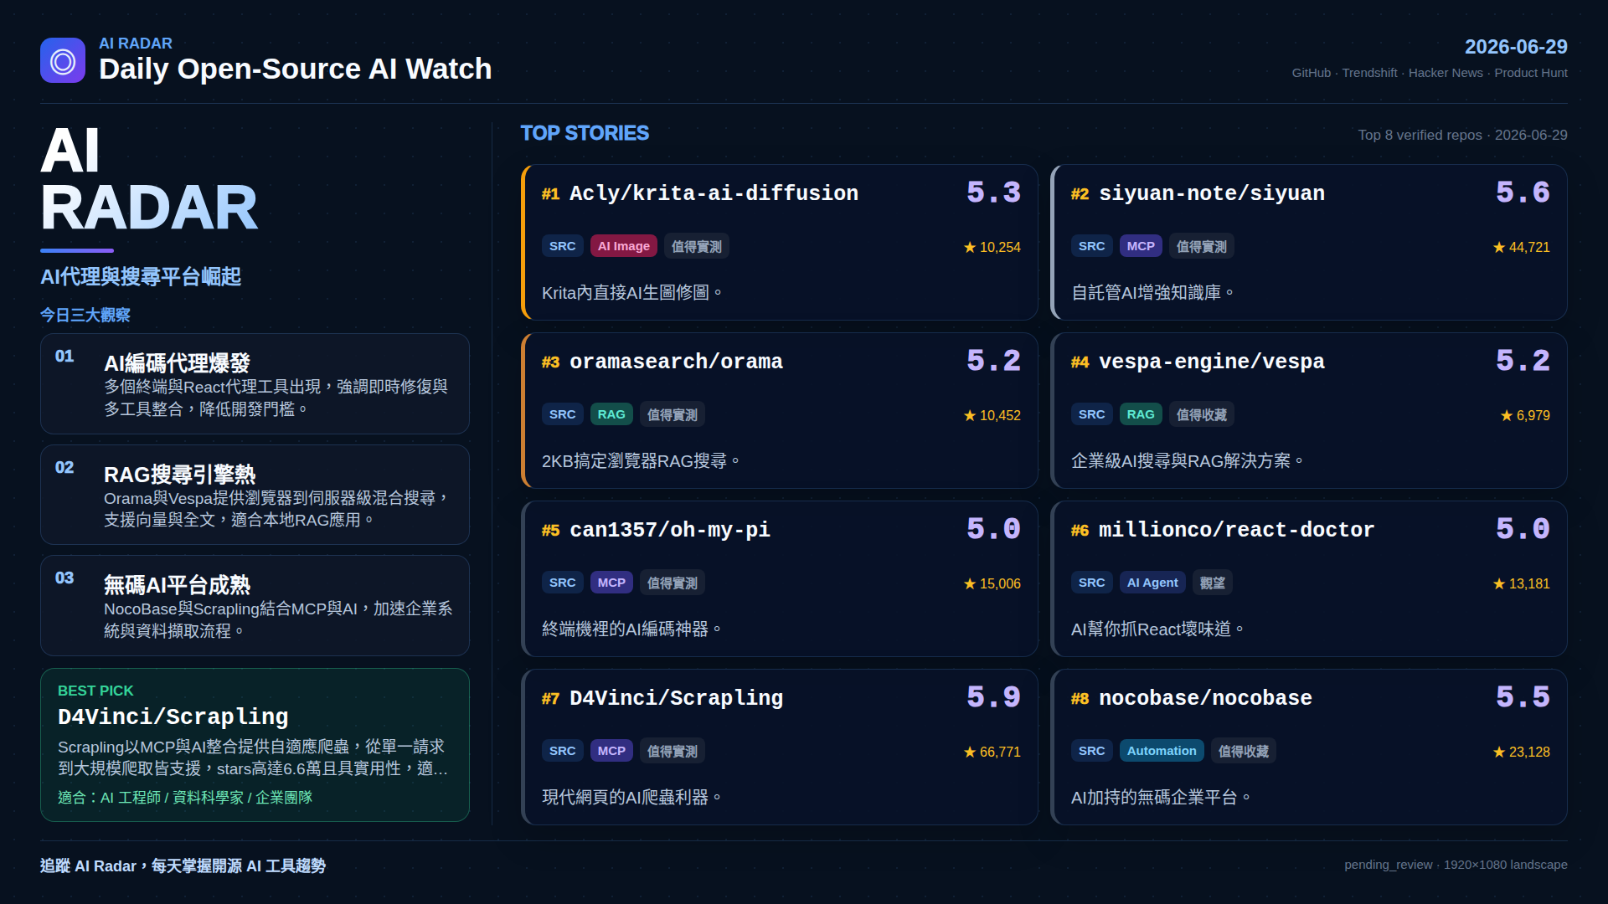Click the MCP tag on oh-my-pi card

(611, 583)
